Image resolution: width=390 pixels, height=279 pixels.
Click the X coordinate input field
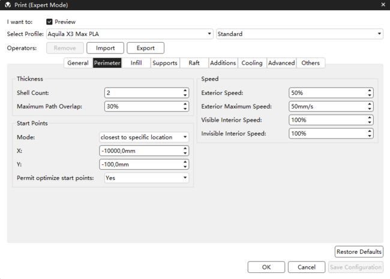(139, 151)
